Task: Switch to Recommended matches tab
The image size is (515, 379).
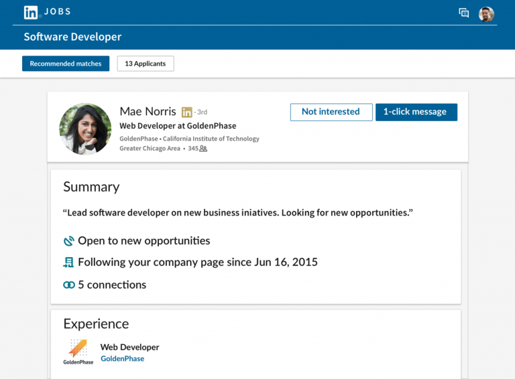Action: tap(66, 64)
